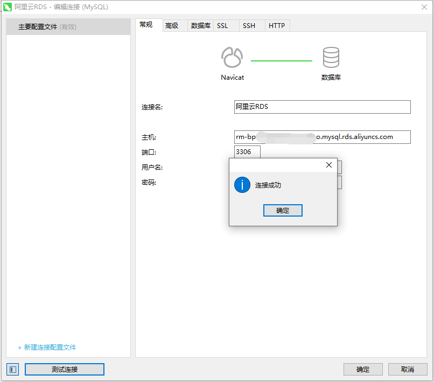Click the 用户名: label
Viewport: 434px width, 382px height.
click(x=152, y=168)
